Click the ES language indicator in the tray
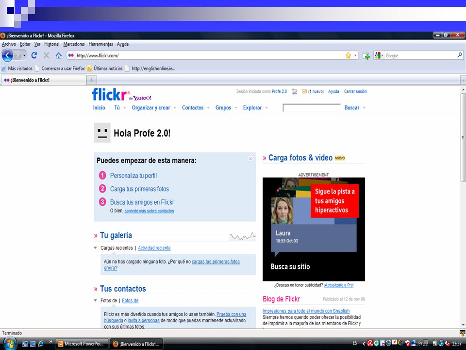This screenshot has width=466, height=350. tap(355, 343)
